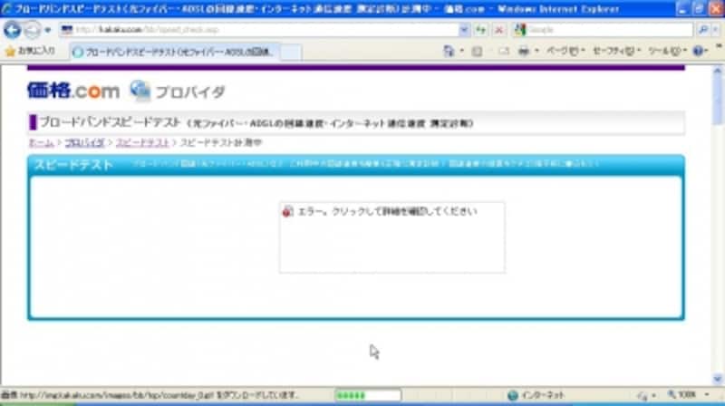The height and width of the screenshot is (406, 725).
Task: Click the red Stop loading icon
Action: pos(499,30)
